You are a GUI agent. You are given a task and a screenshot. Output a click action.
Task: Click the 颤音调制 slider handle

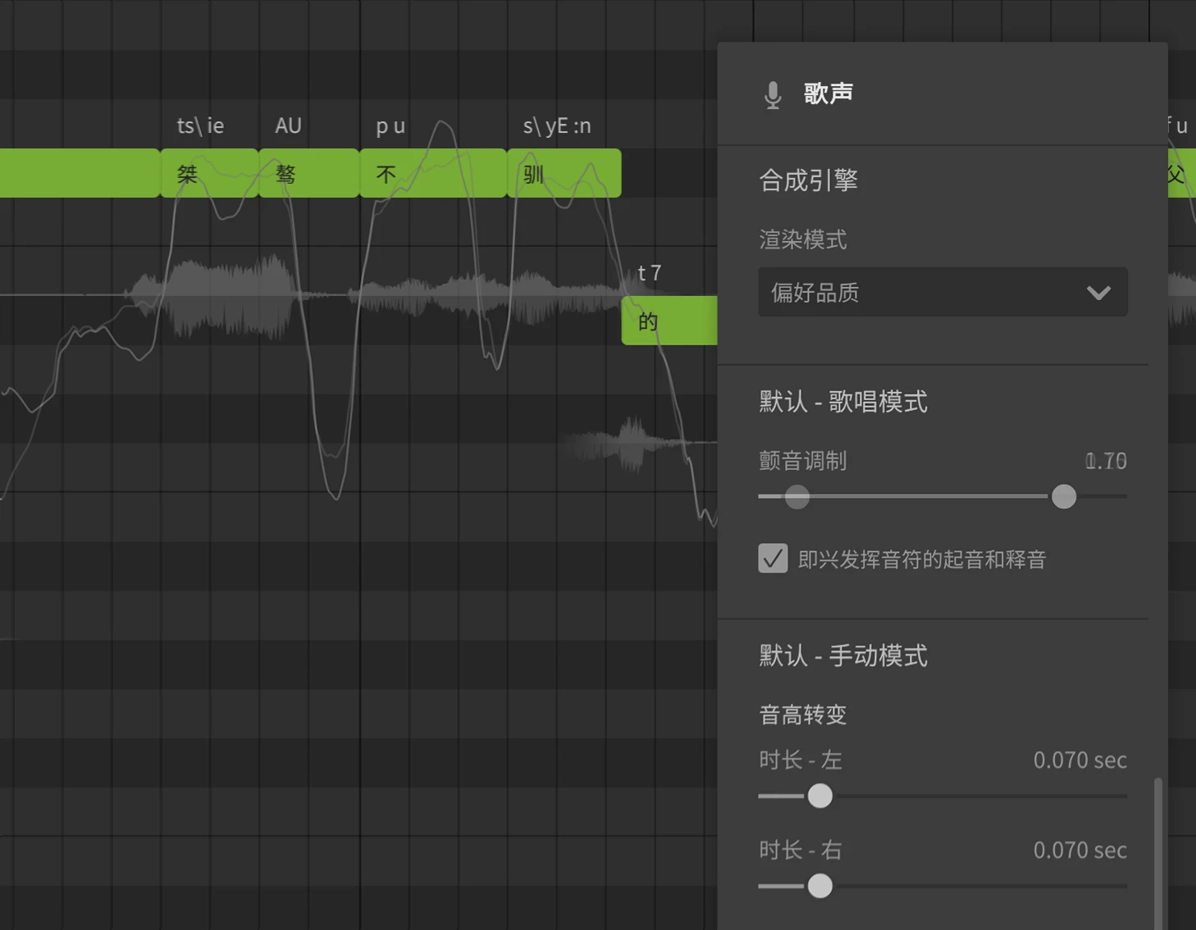click(1064, 496)
